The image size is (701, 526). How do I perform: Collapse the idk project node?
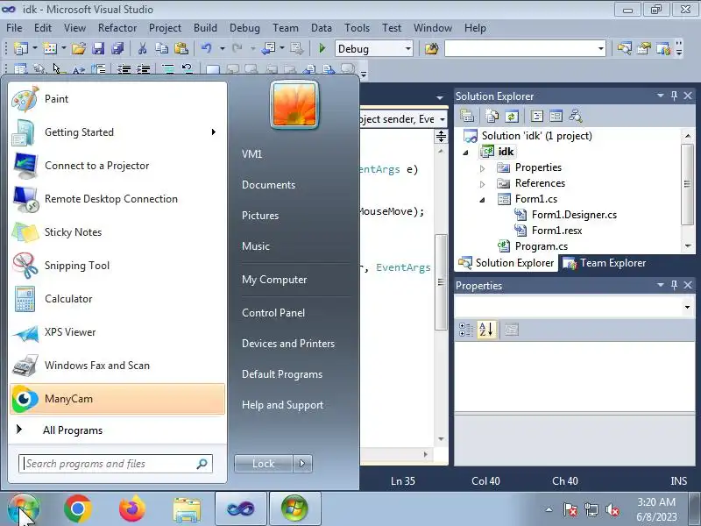[x=466, y=153]
